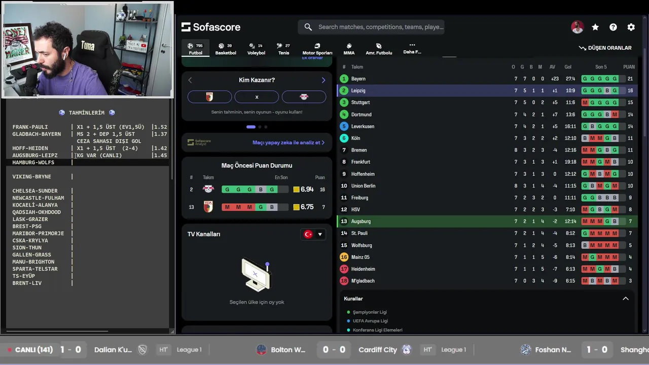Click the Şampiyonlar Ligi legend entry
This screenshot has width=649, height=365.
(x=370, y=312)
